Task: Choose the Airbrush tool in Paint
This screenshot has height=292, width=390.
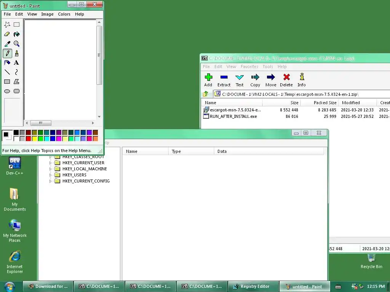Action: (7, 63)
